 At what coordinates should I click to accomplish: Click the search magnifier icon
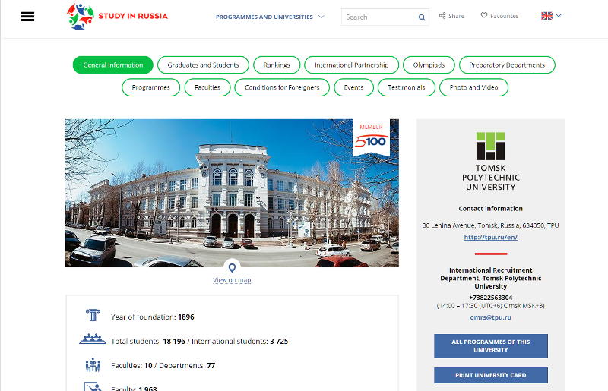point(422,17)
